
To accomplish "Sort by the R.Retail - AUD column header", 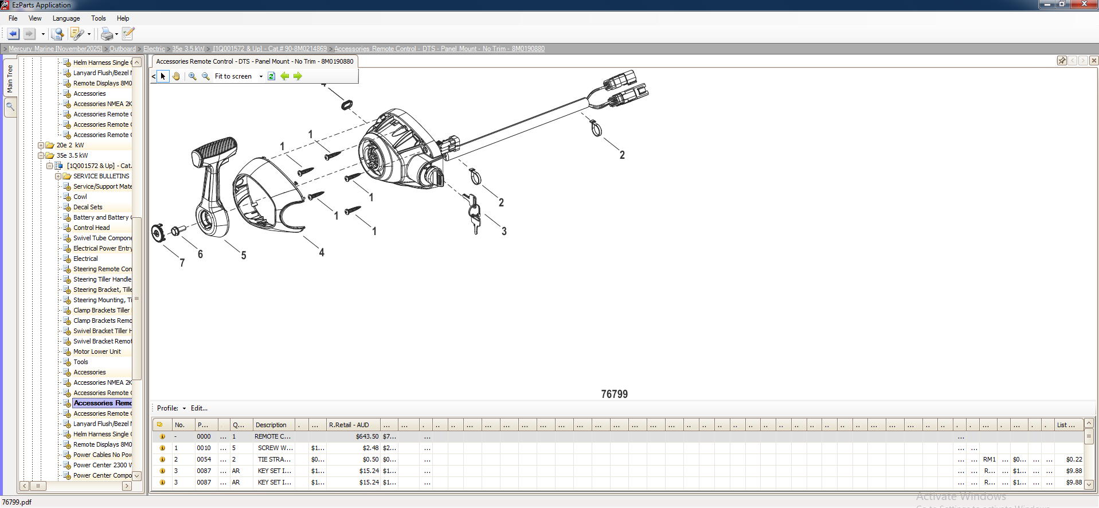I will pos(353,425).
